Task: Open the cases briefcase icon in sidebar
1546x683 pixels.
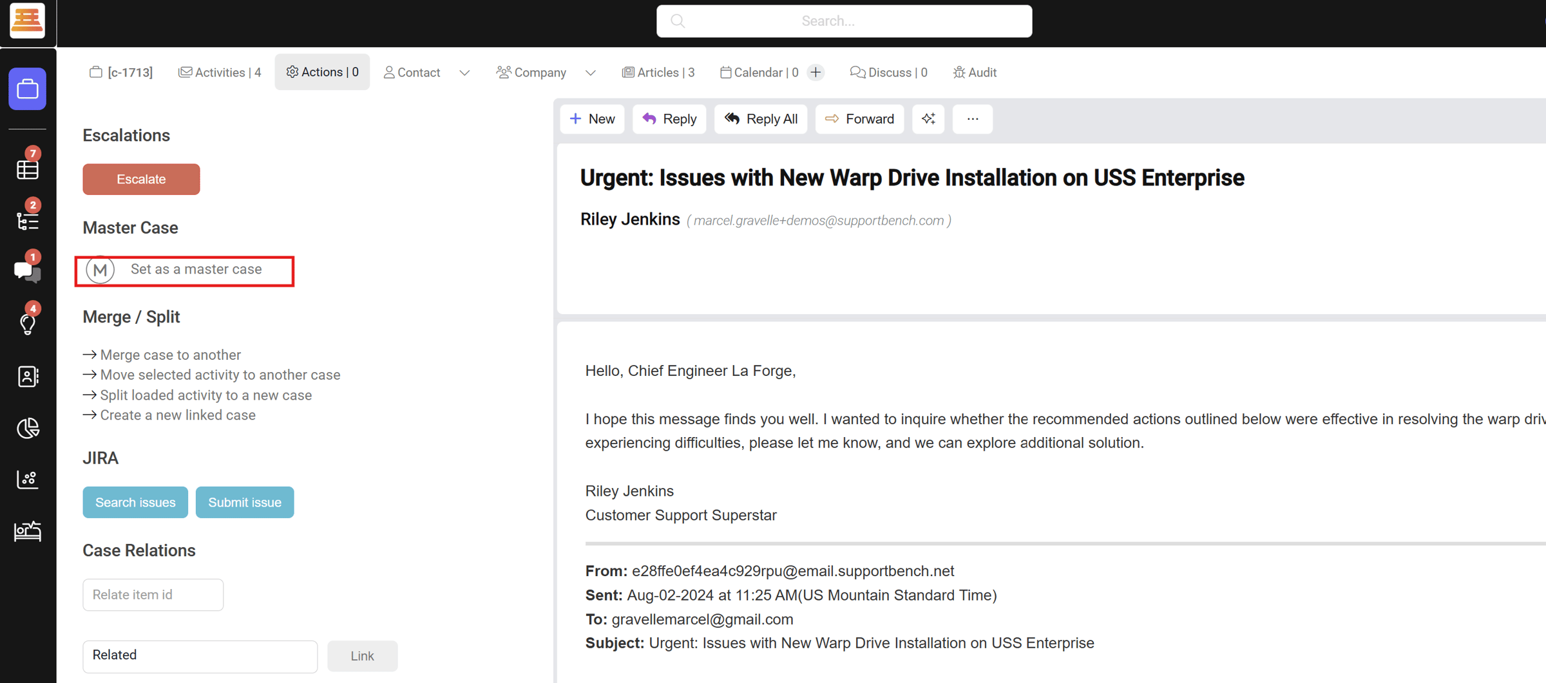Action: [x=27, y=89]
